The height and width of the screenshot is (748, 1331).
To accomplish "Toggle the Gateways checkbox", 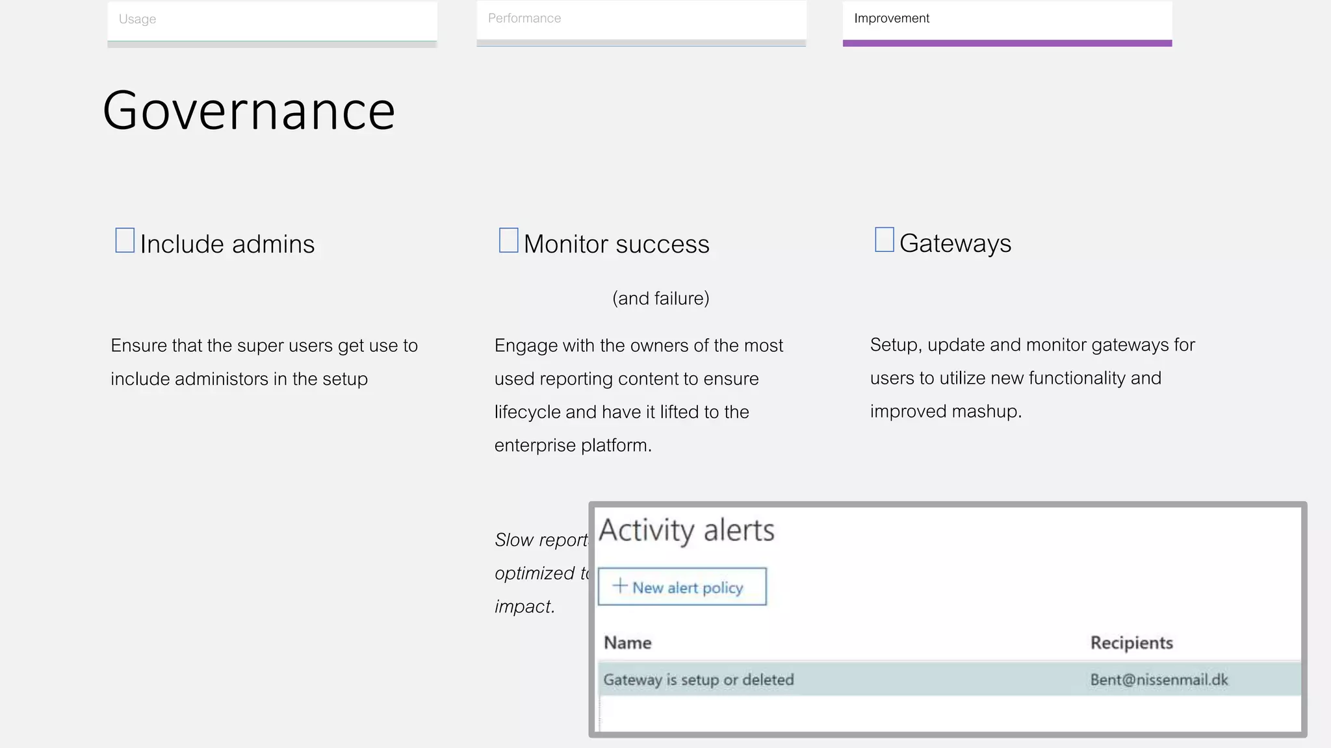I will [885, 240].
